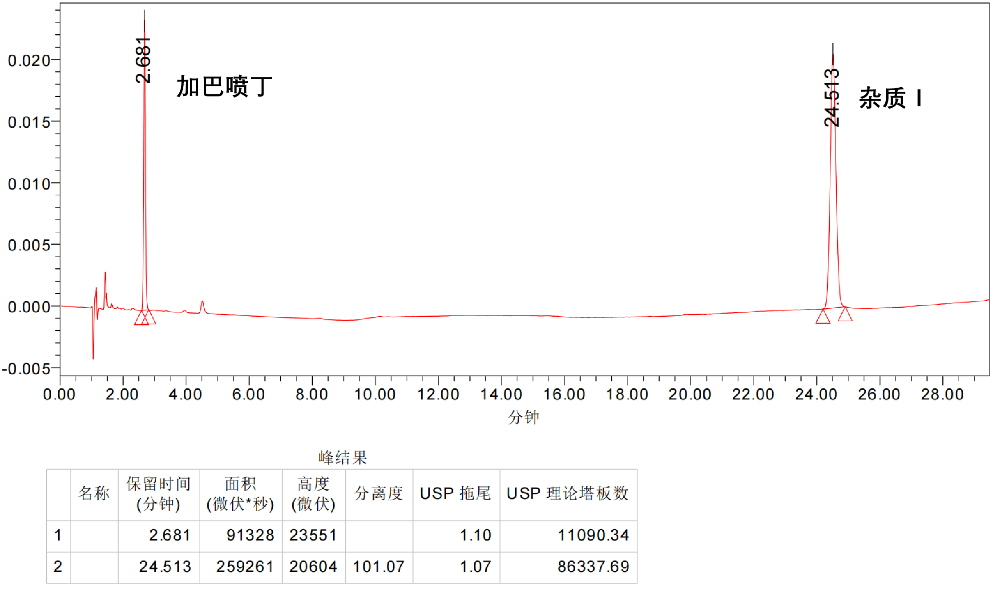Click the 峰结果 table title

coord(343,457)
